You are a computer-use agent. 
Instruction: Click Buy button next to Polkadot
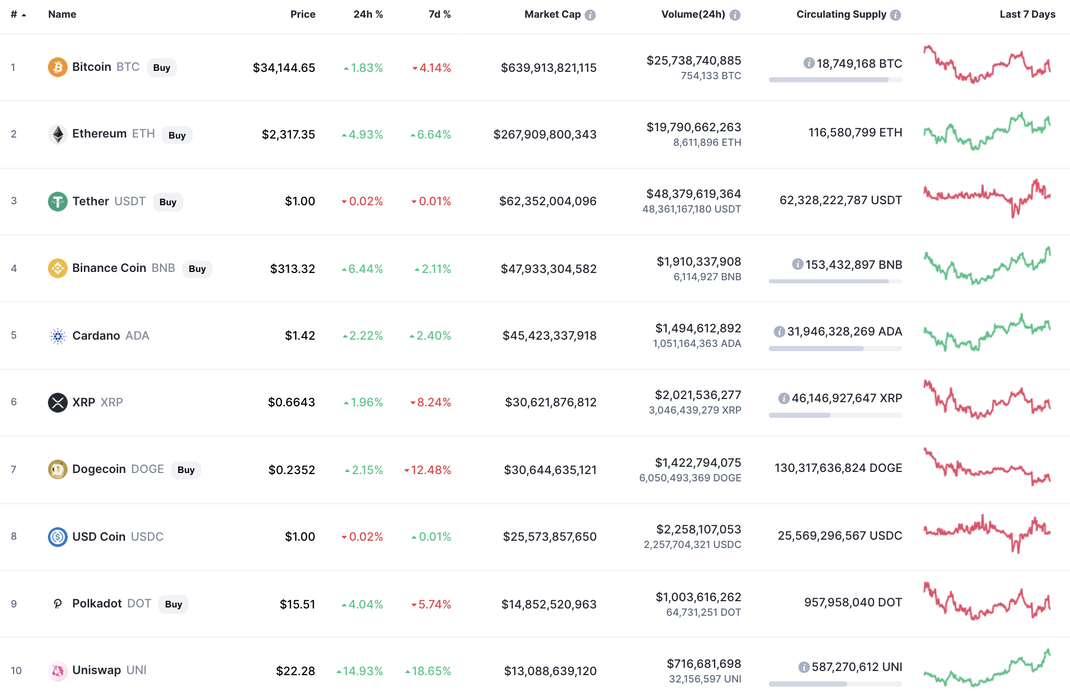173,604
